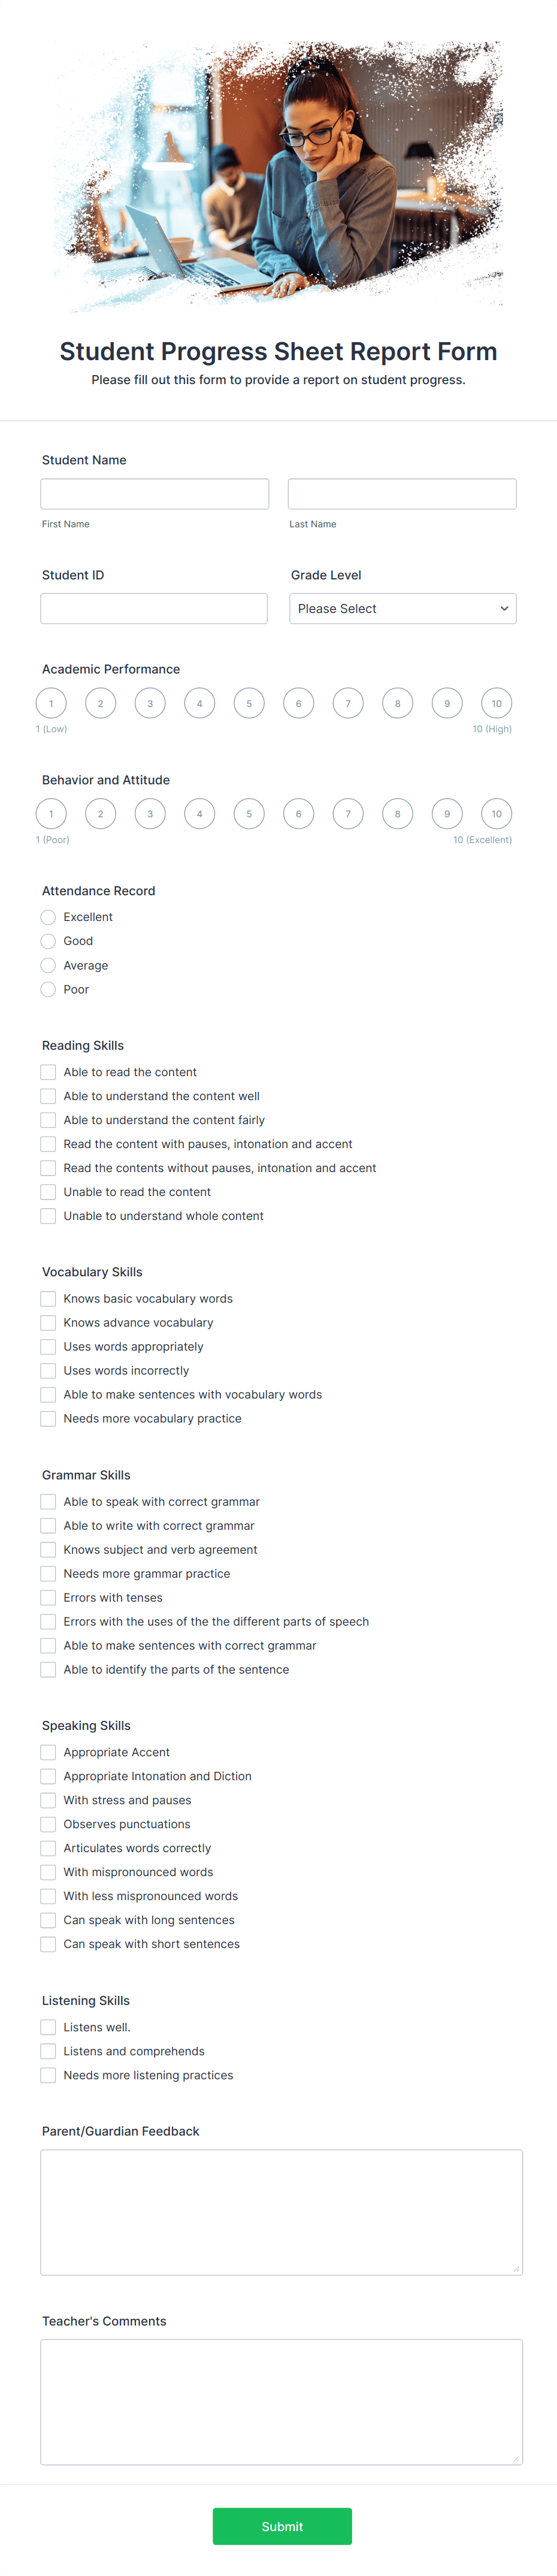Check 'Needs more grammar practice'

(48, 1573)
